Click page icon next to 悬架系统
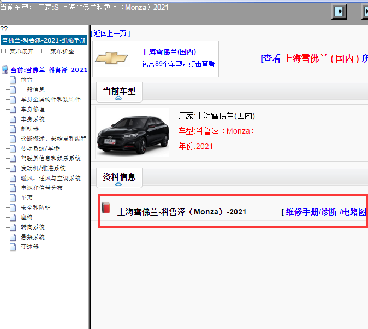 (x=13, y=237)
